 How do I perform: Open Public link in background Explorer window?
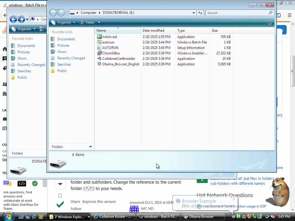click(x=22, y=77)
